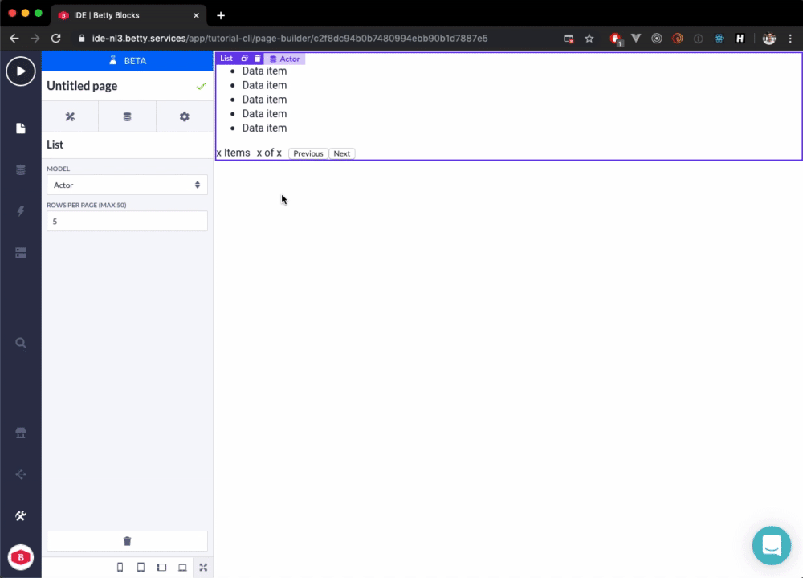Screen dimensions: 803x578
Task: Open the tools wrench icon in sidebar
Action: pos(21,515)
